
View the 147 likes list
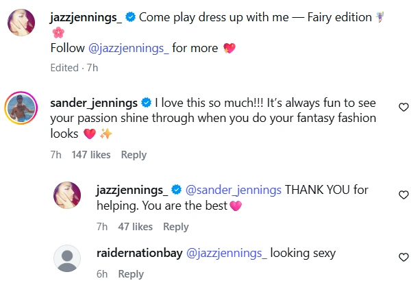pyautogui.click(x=91, y=155)
